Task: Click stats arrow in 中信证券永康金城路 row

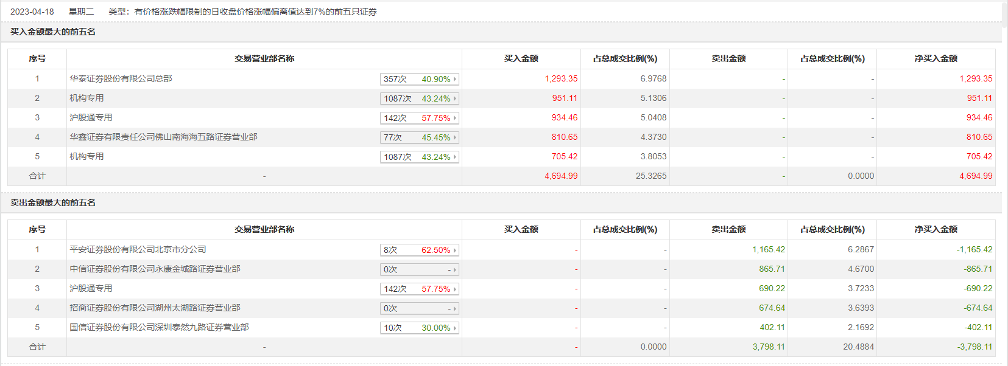Action: 455,269
